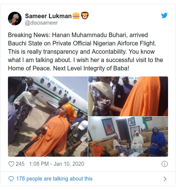Open the 178 people are talking link
Viewport: 176px width, 190px height.
point(55,179)
